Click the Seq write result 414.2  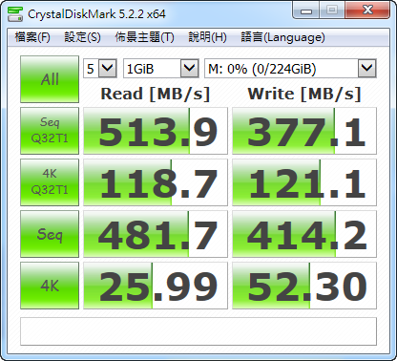pyautogui.click(x=304, y=234)
